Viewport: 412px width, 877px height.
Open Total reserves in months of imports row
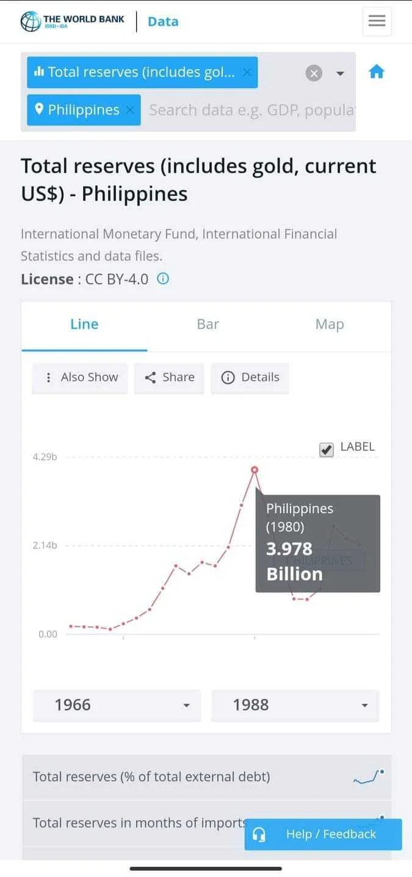click(x=206, y=823)
